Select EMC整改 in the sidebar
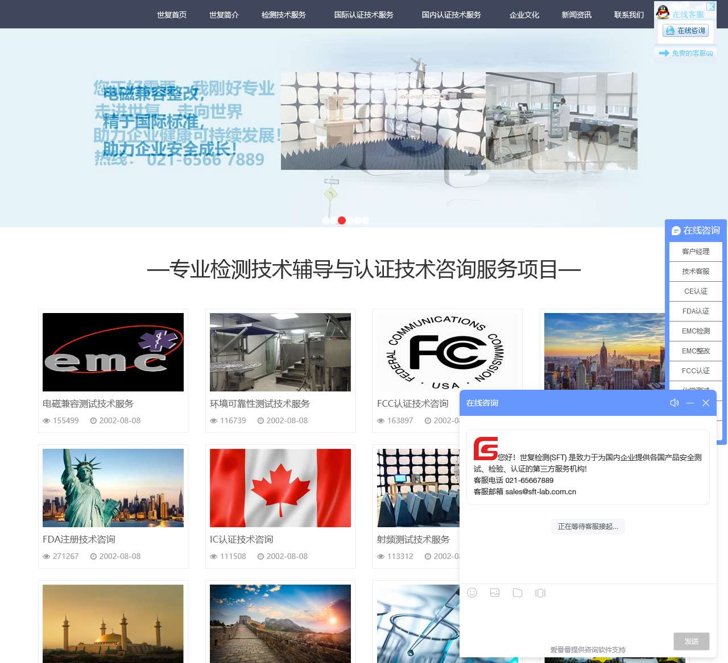Viewport: 728px width, 663px height. pos(696,351)
